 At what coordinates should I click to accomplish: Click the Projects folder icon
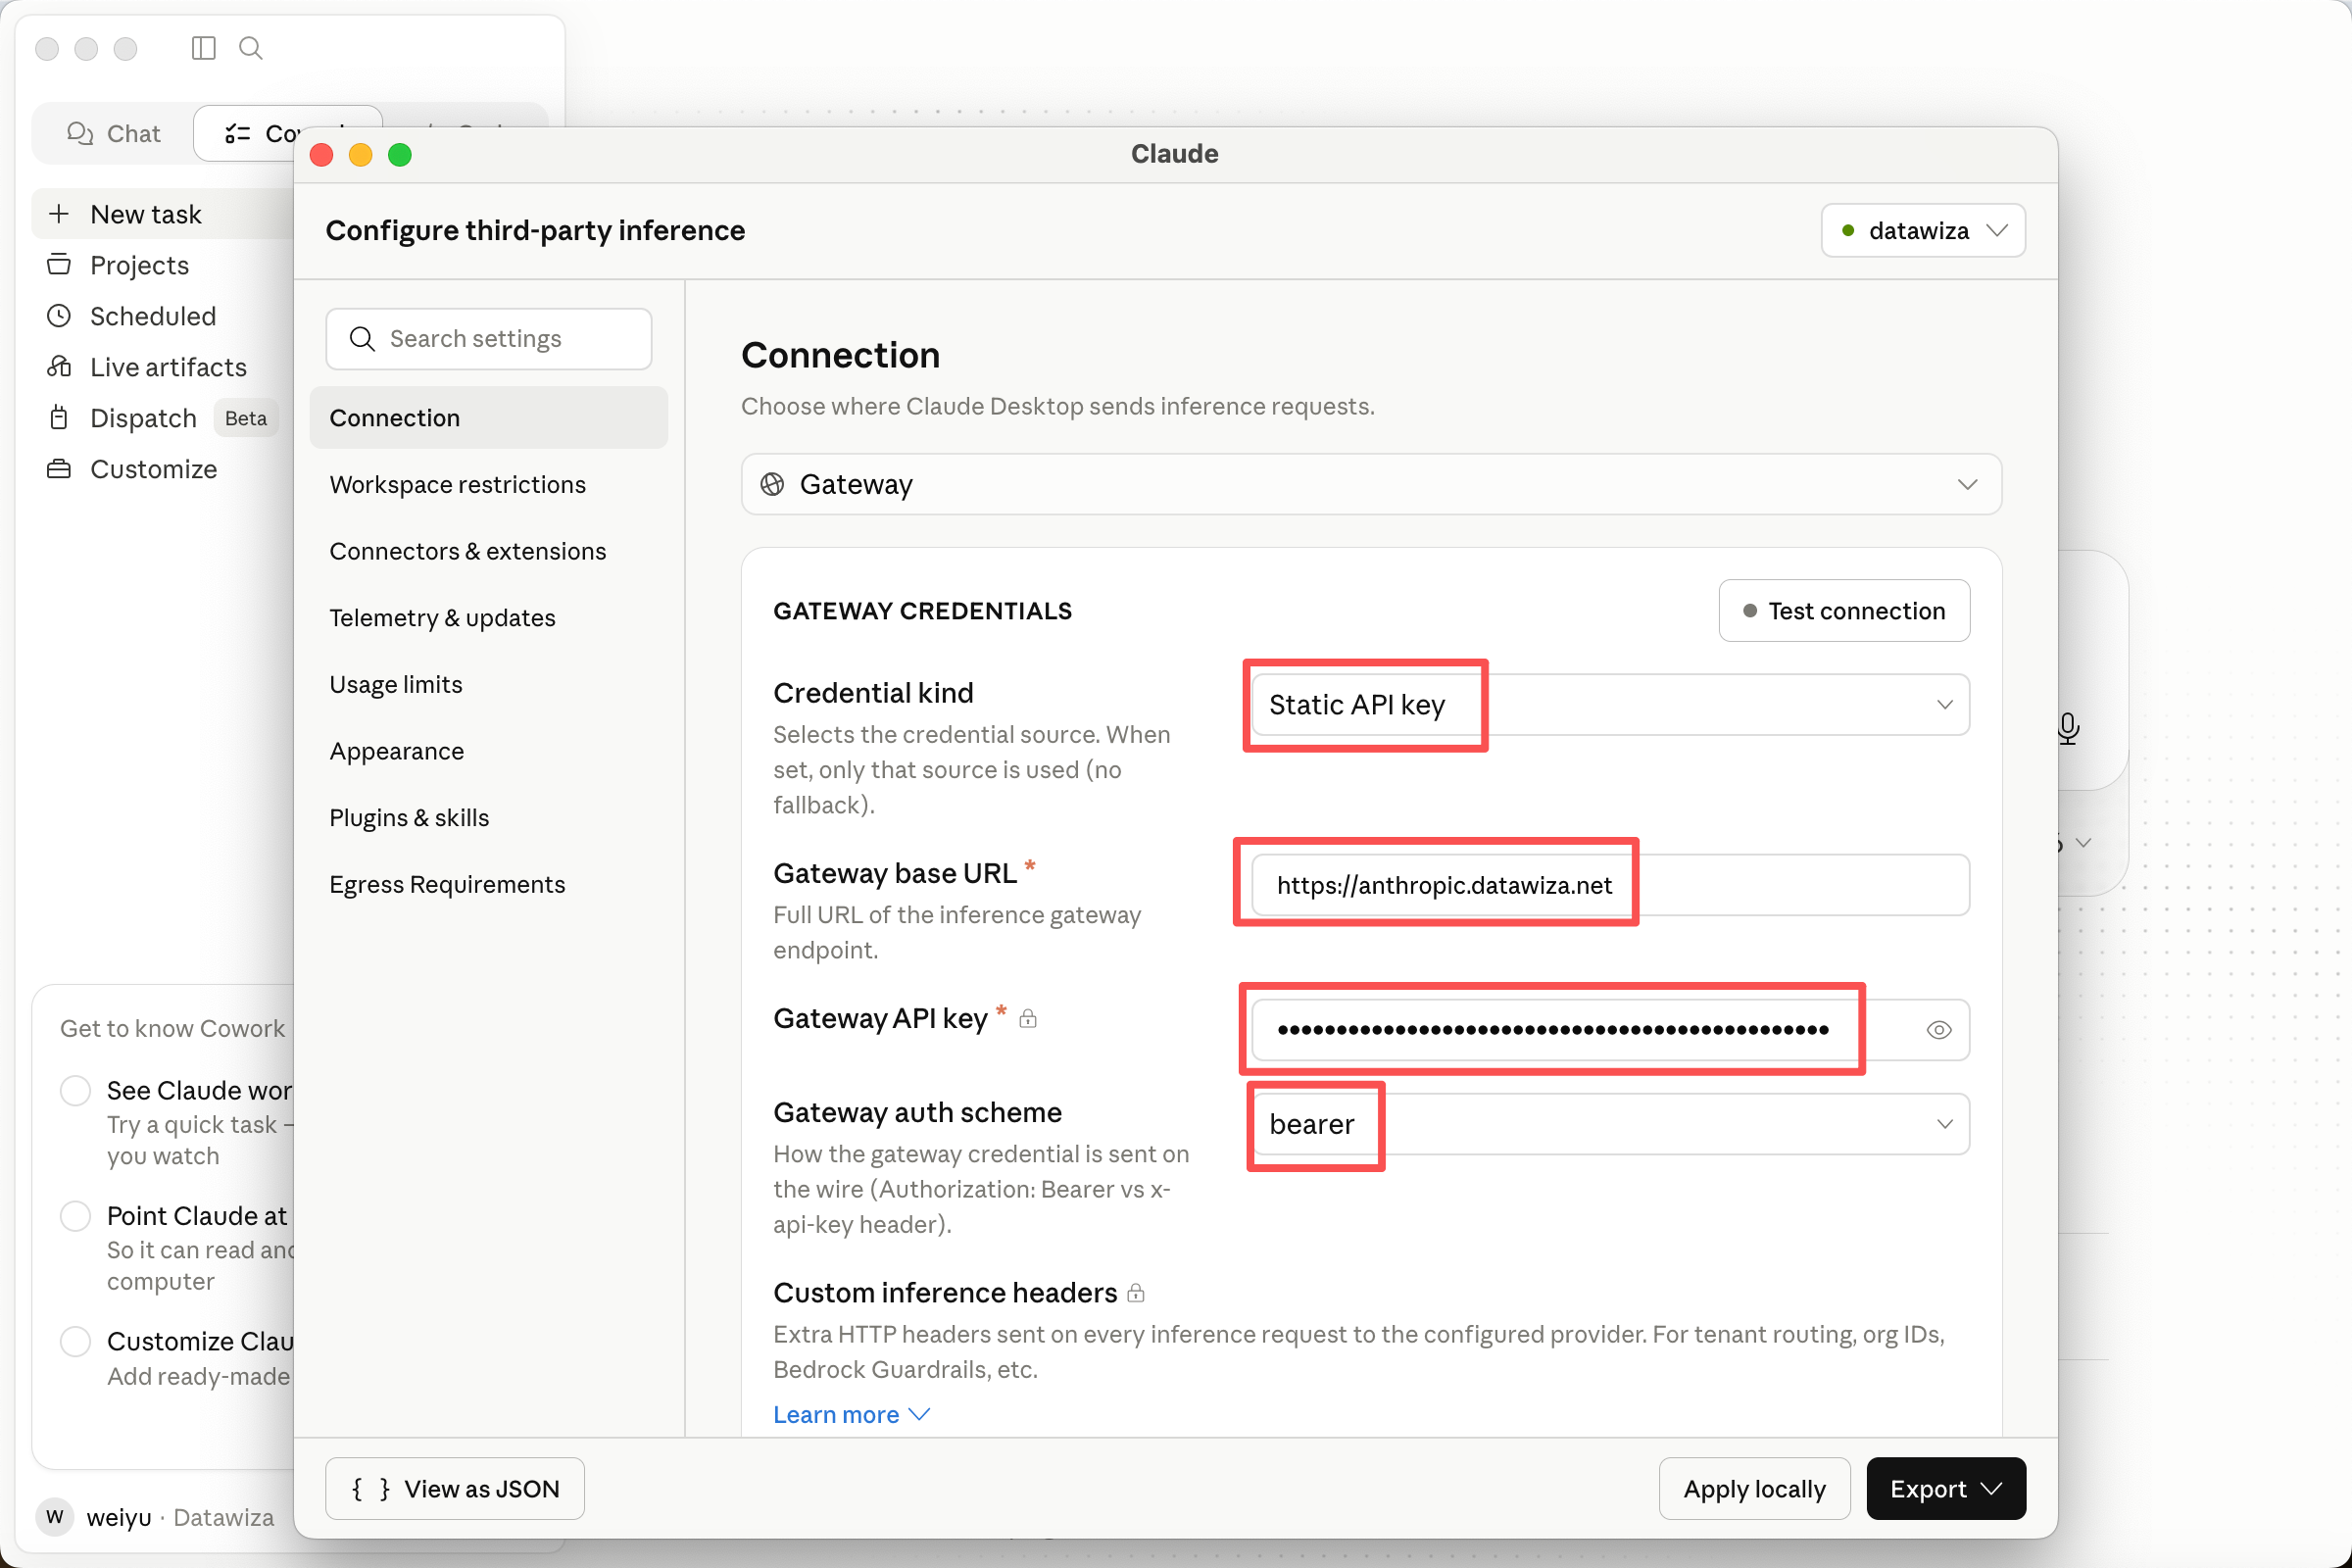(59, 265)
